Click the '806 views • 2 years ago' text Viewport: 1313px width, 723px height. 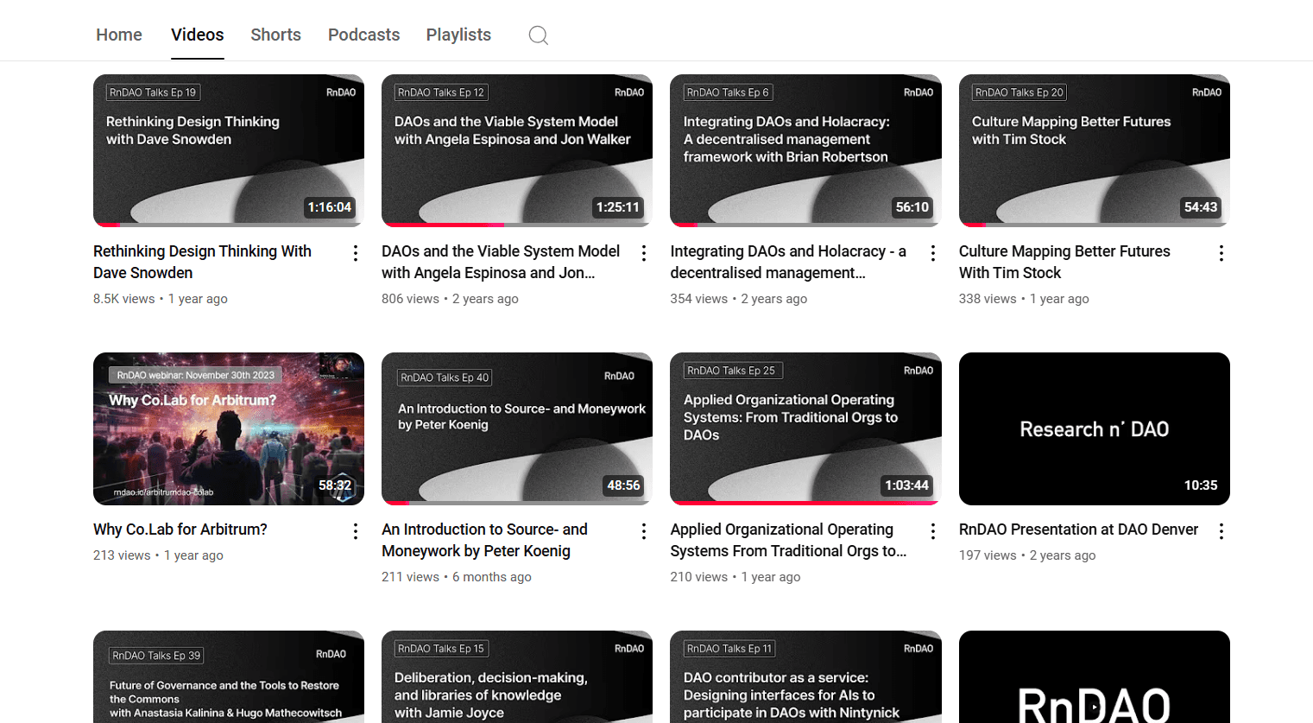pyautogui.click(x=450, y=299)
